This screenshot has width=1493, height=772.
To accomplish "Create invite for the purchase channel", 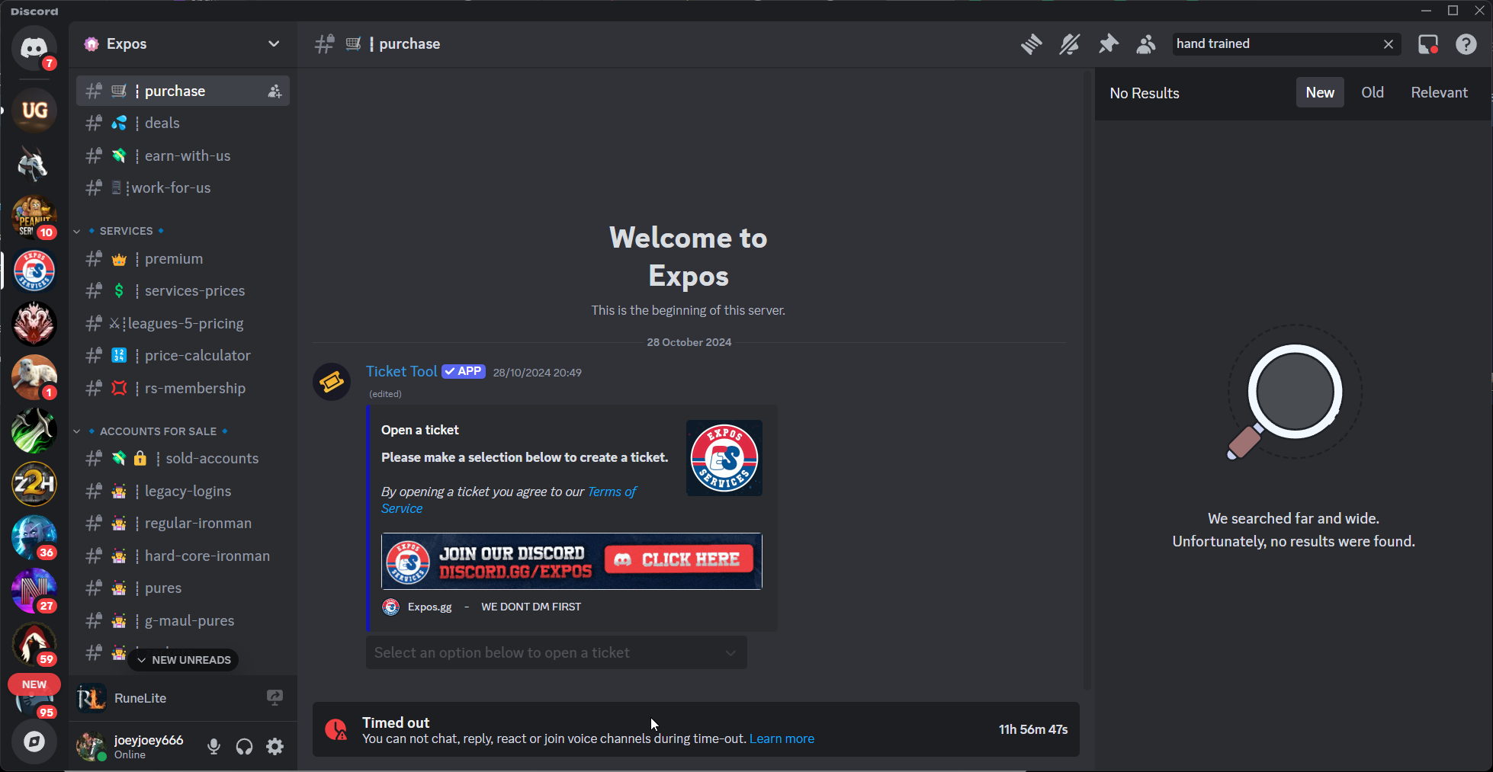I will click(275, 91).
